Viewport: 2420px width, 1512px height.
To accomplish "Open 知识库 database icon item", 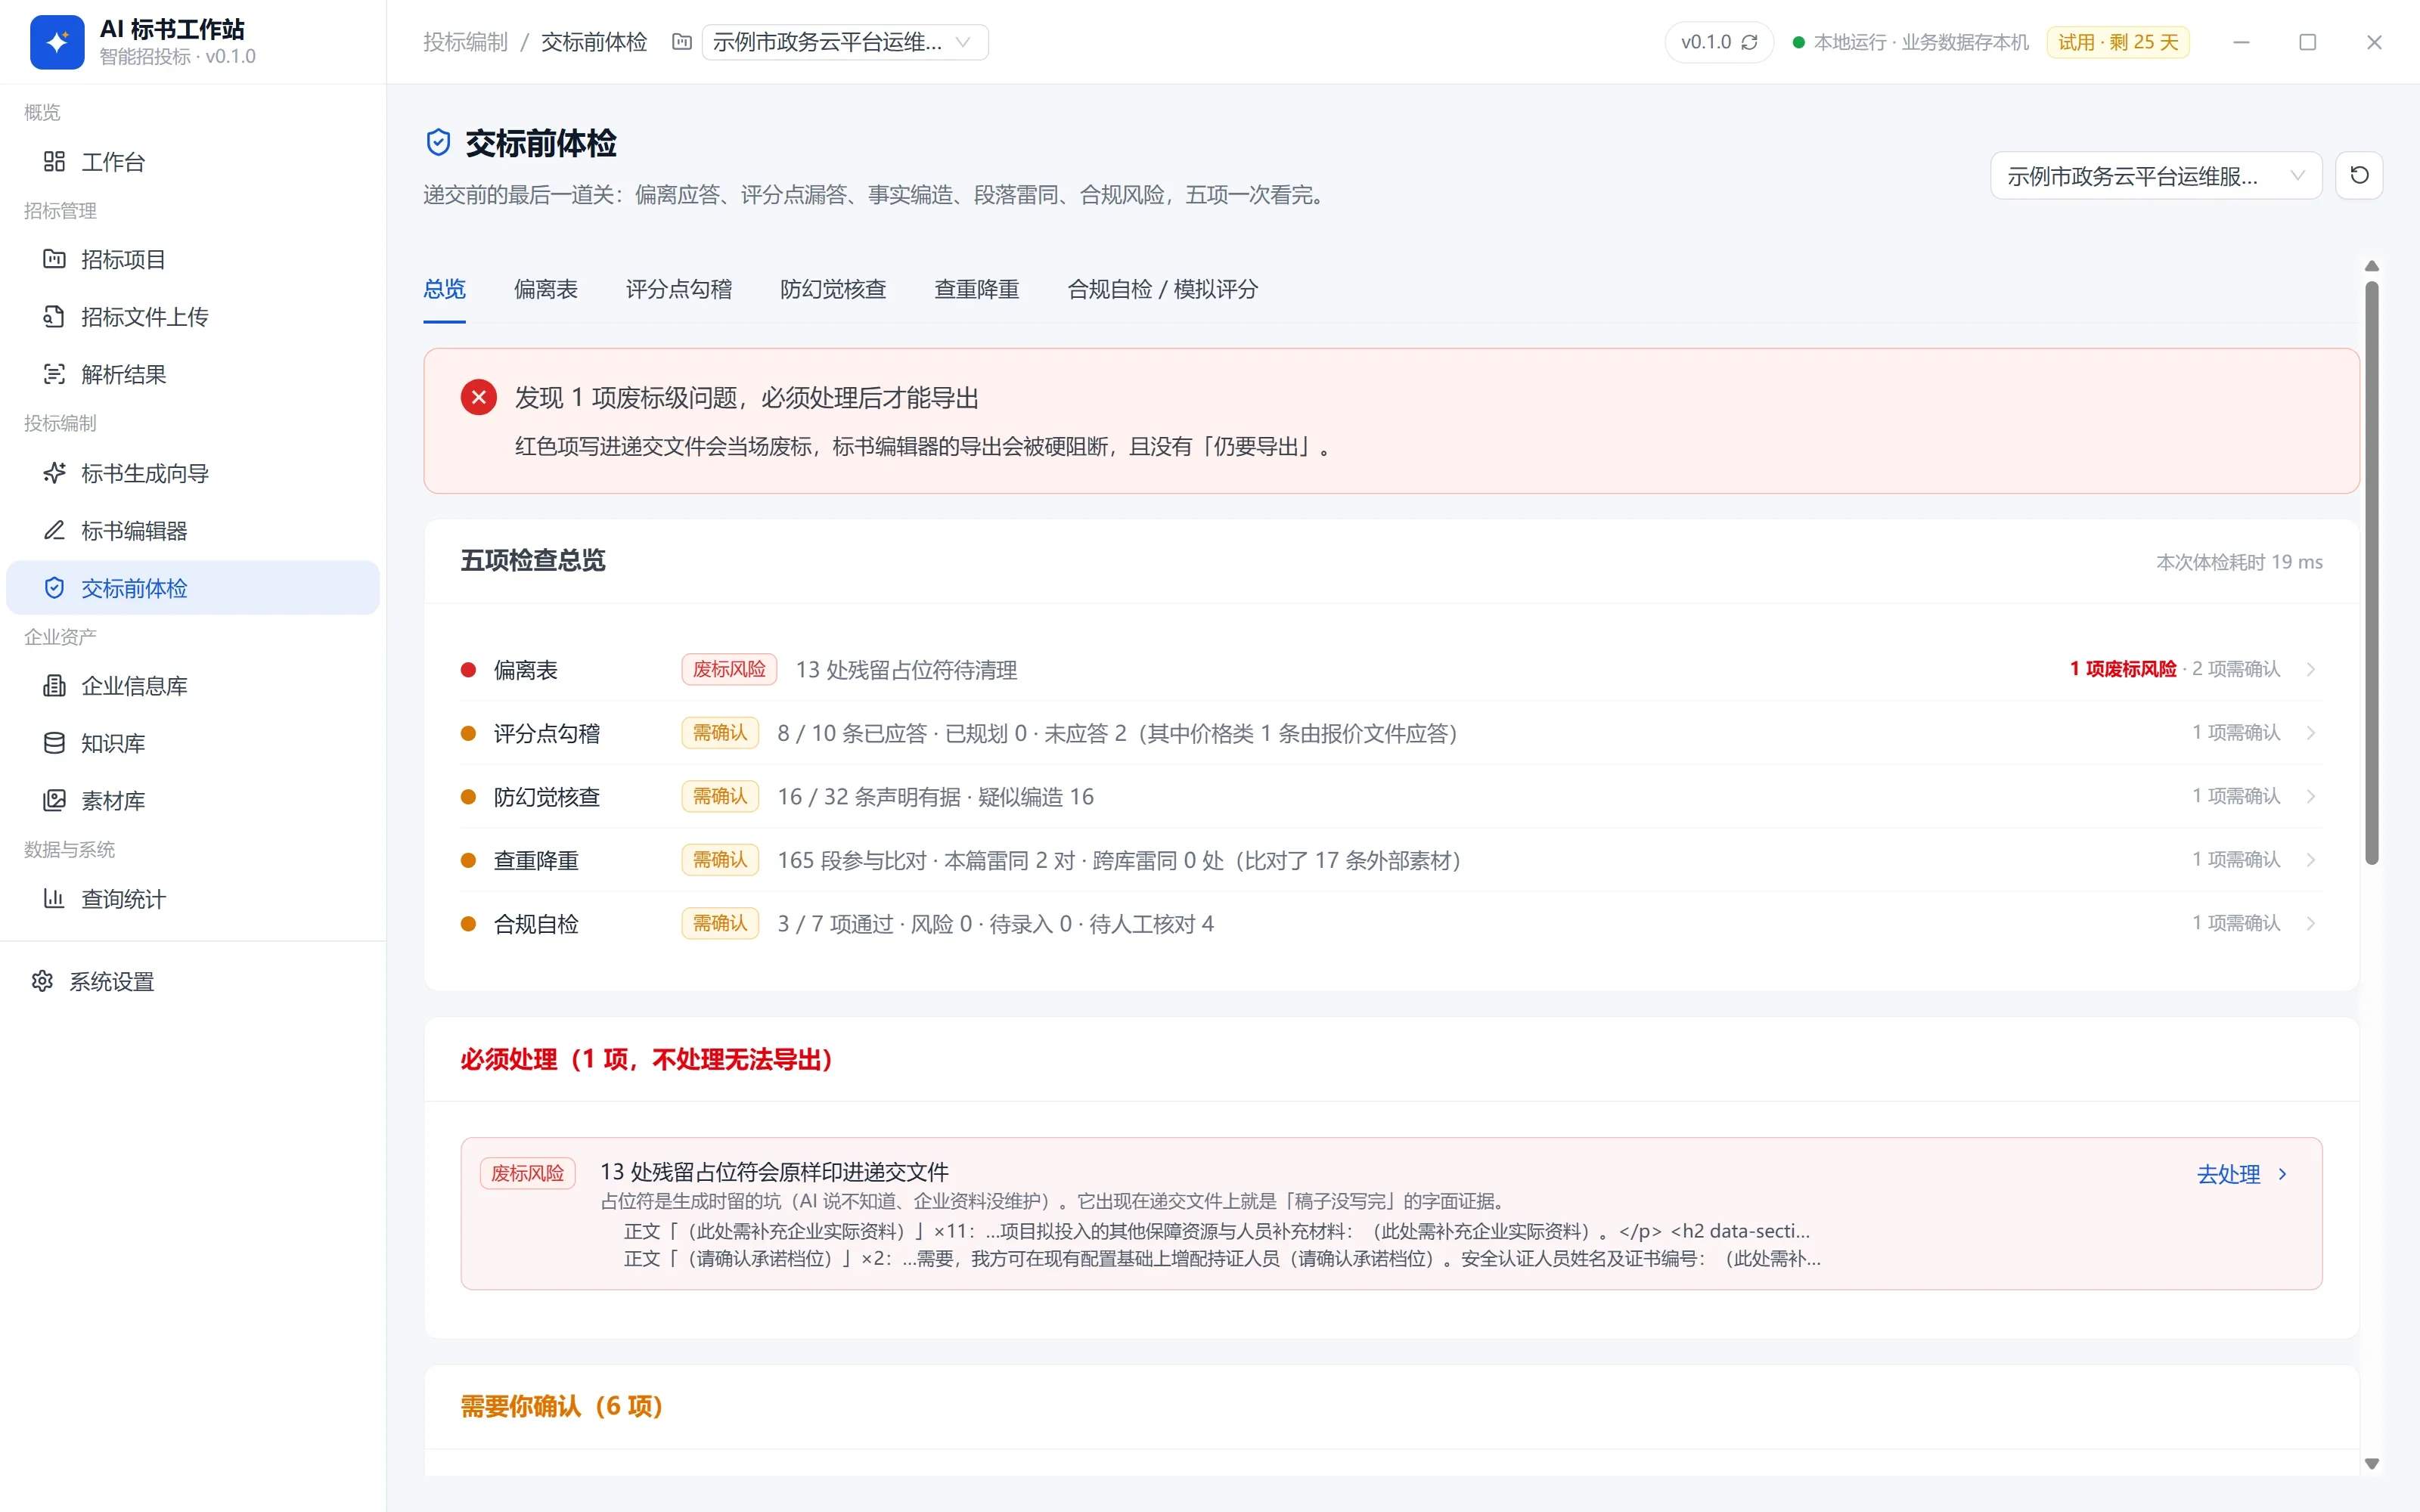I will point(54,743).
